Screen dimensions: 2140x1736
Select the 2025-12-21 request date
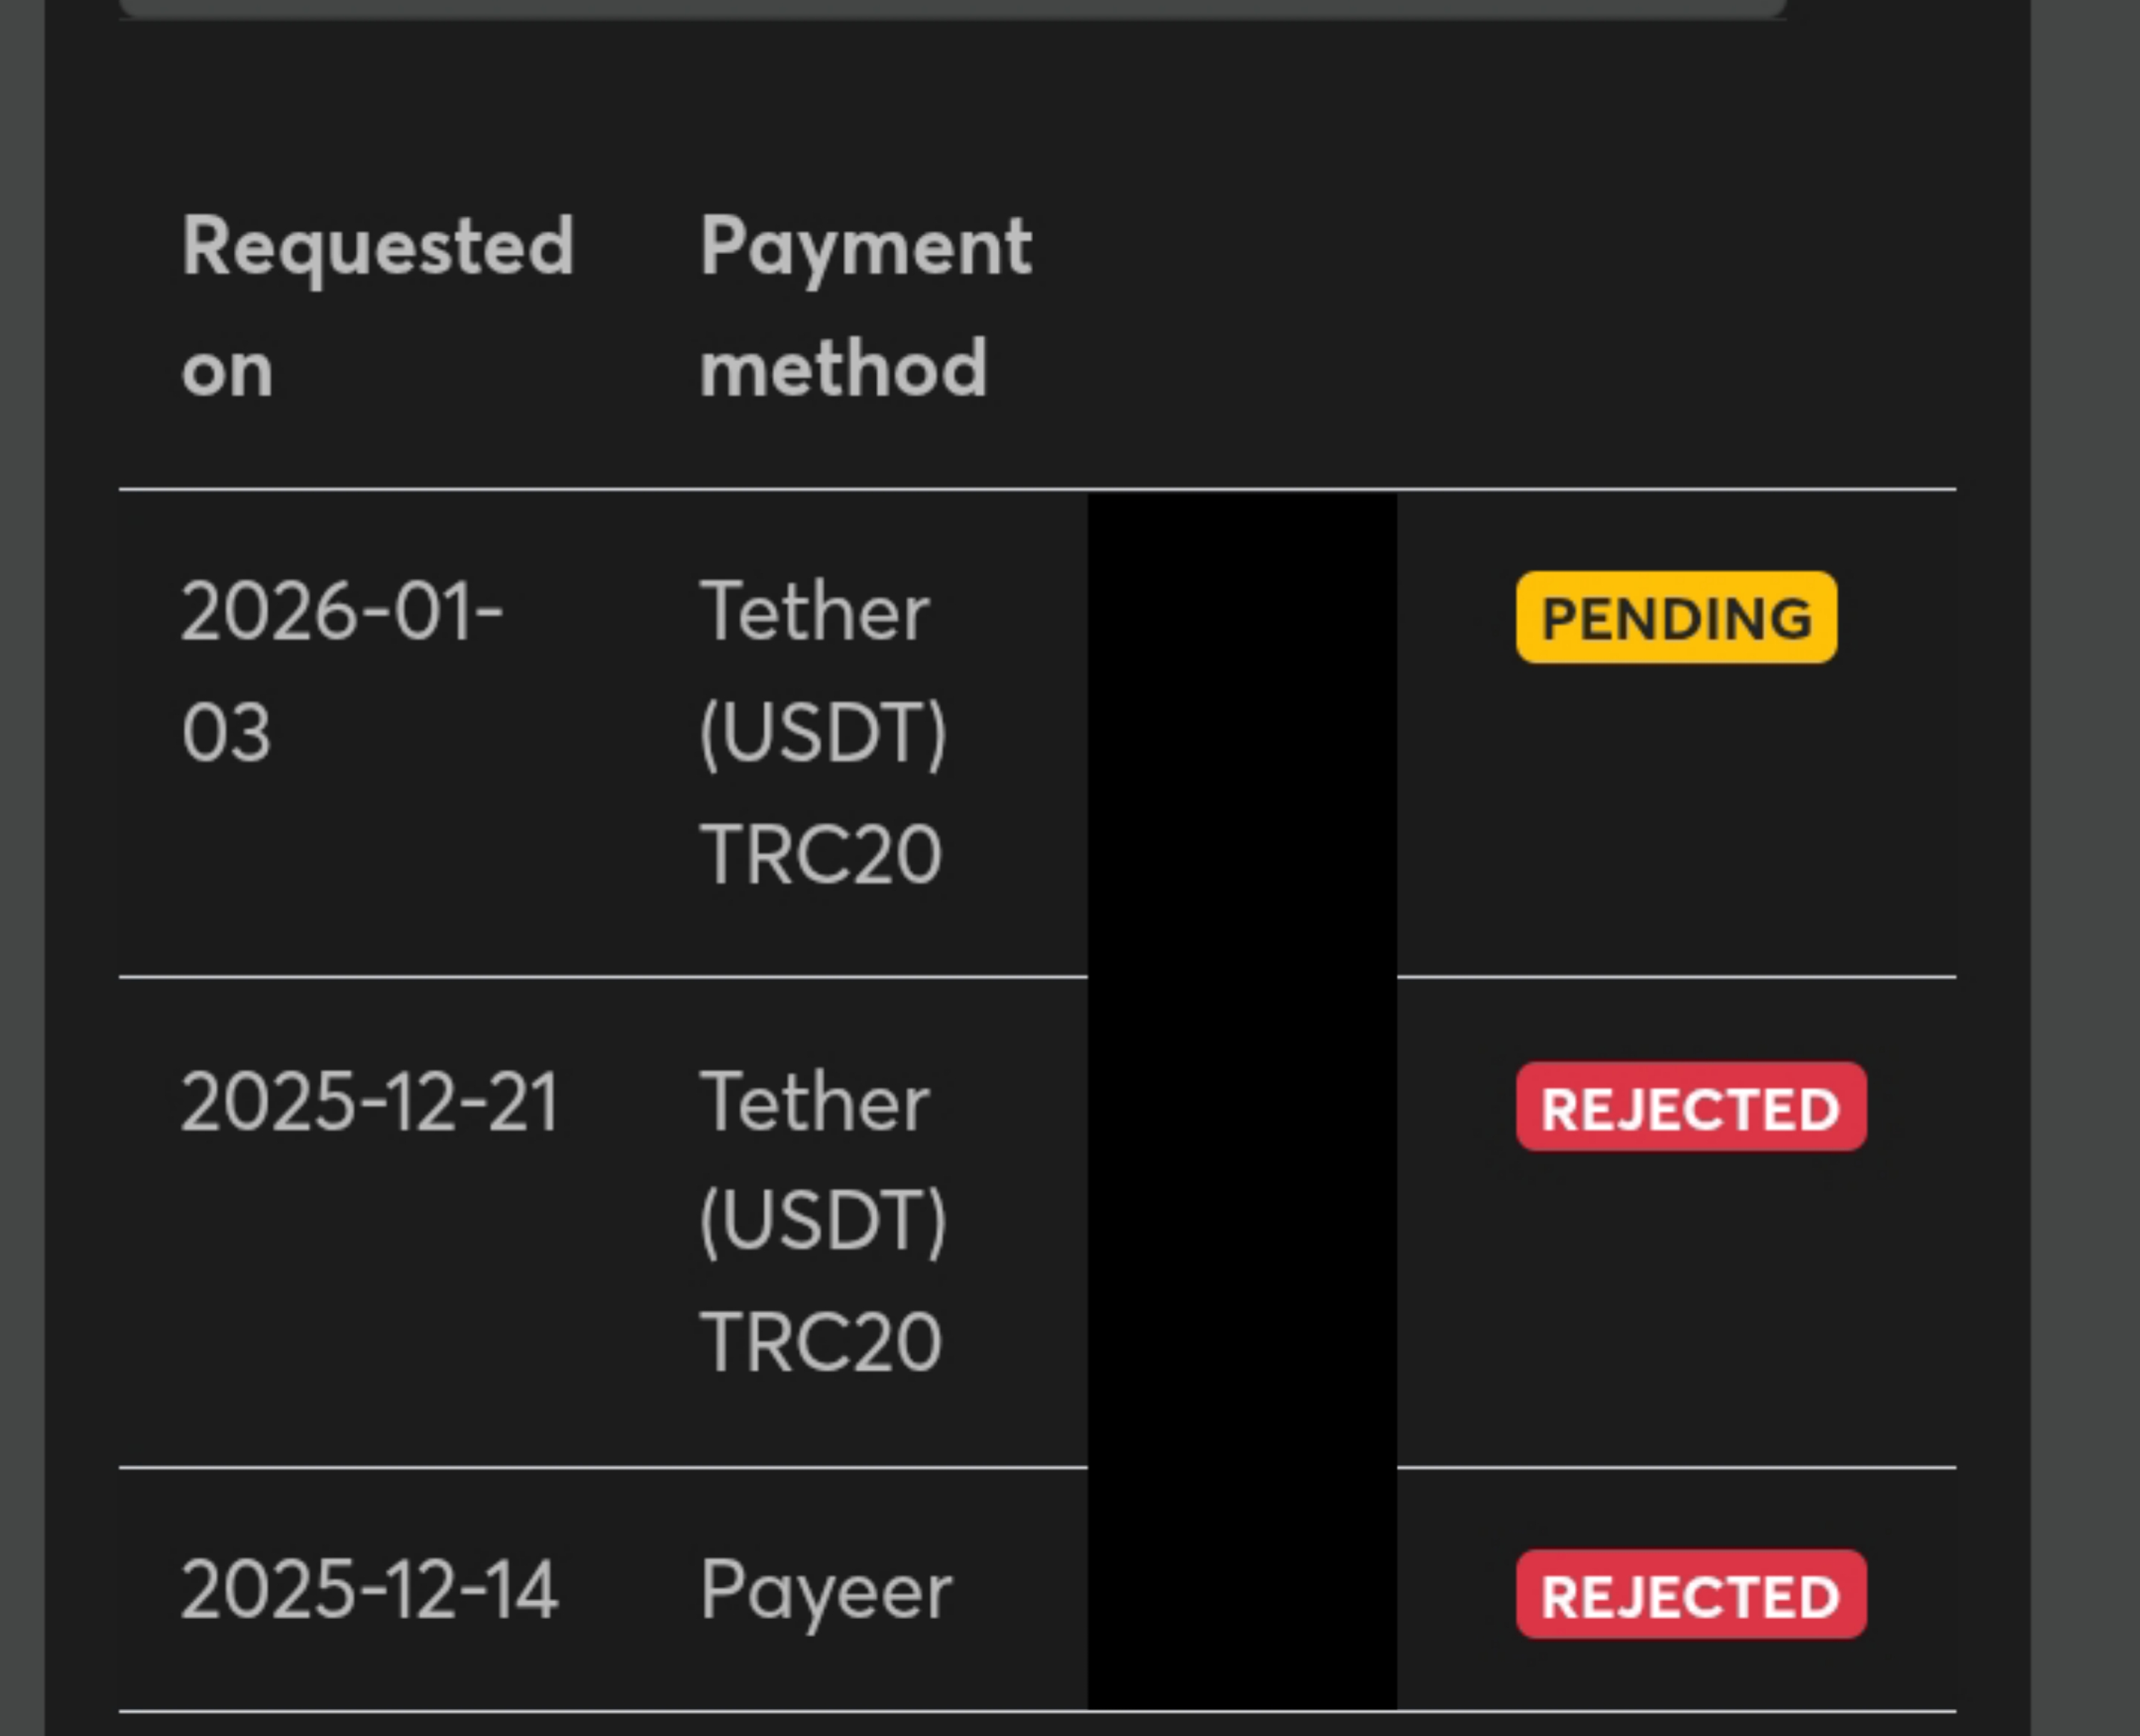[368, 1102]
